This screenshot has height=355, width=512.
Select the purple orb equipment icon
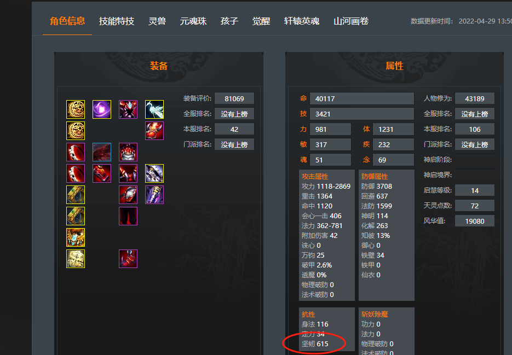tap(102, 109)
